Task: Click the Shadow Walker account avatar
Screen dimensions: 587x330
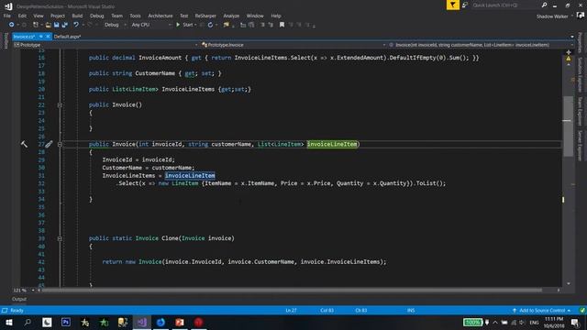Action: (581, 16)
